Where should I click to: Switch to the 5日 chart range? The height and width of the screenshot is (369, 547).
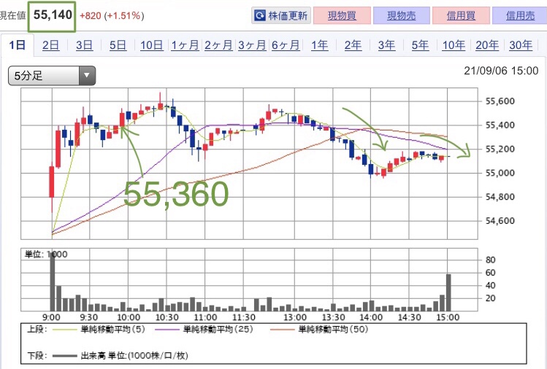click(118, 45)
